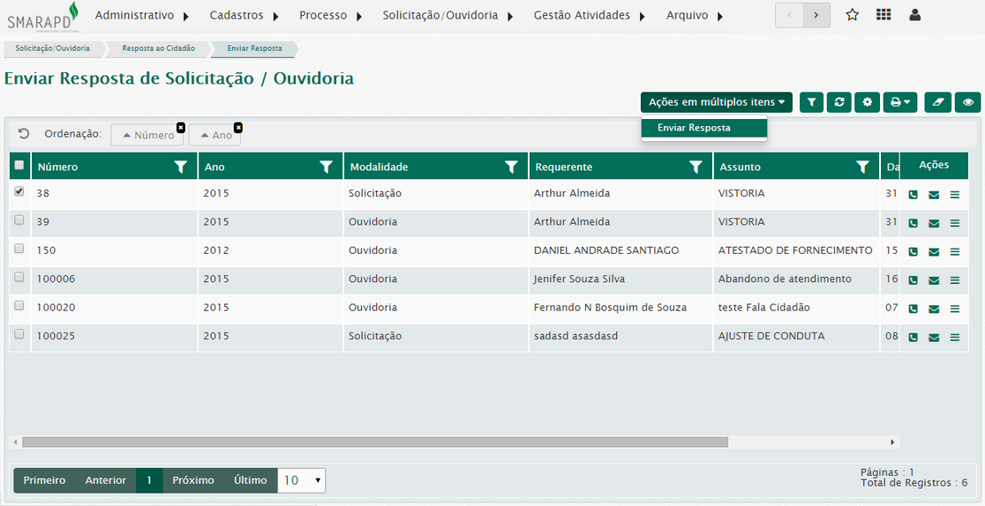
Task: Click the filter icon in the top toolbar
Action: pos(811,102)
